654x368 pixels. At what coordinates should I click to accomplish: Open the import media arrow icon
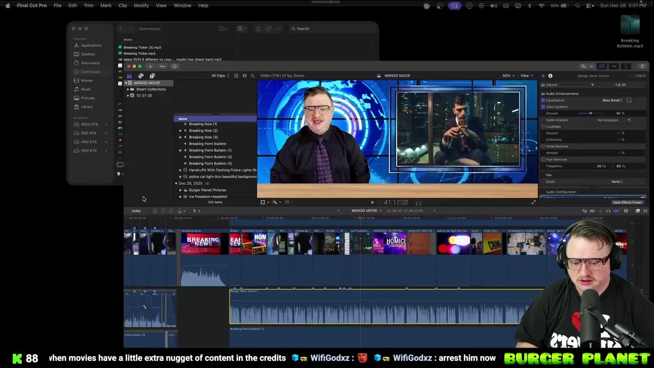click(x=150, y=66)
